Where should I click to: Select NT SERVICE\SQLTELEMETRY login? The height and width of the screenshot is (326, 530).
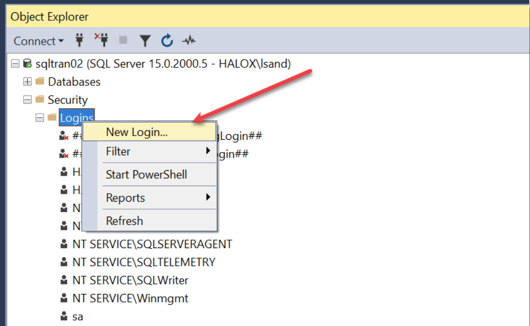click(144, 262)
